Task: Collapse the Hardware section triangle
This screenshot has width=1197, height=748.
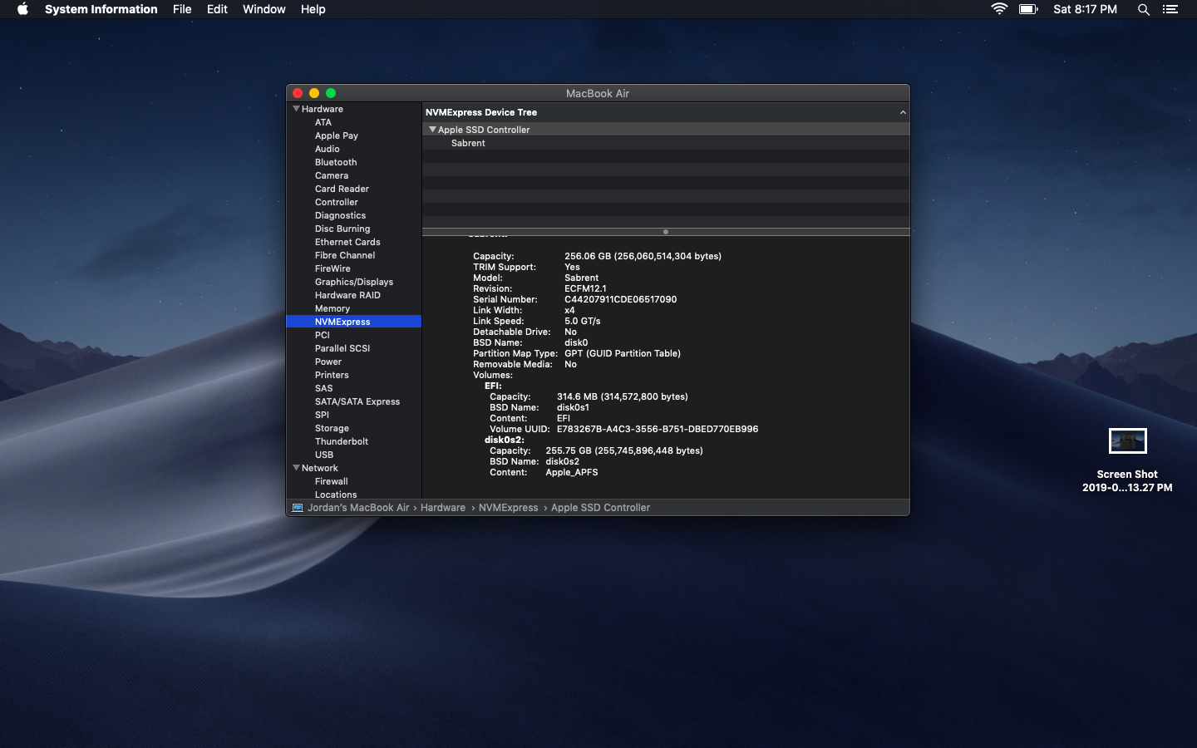Action: (x=296, y=109)
